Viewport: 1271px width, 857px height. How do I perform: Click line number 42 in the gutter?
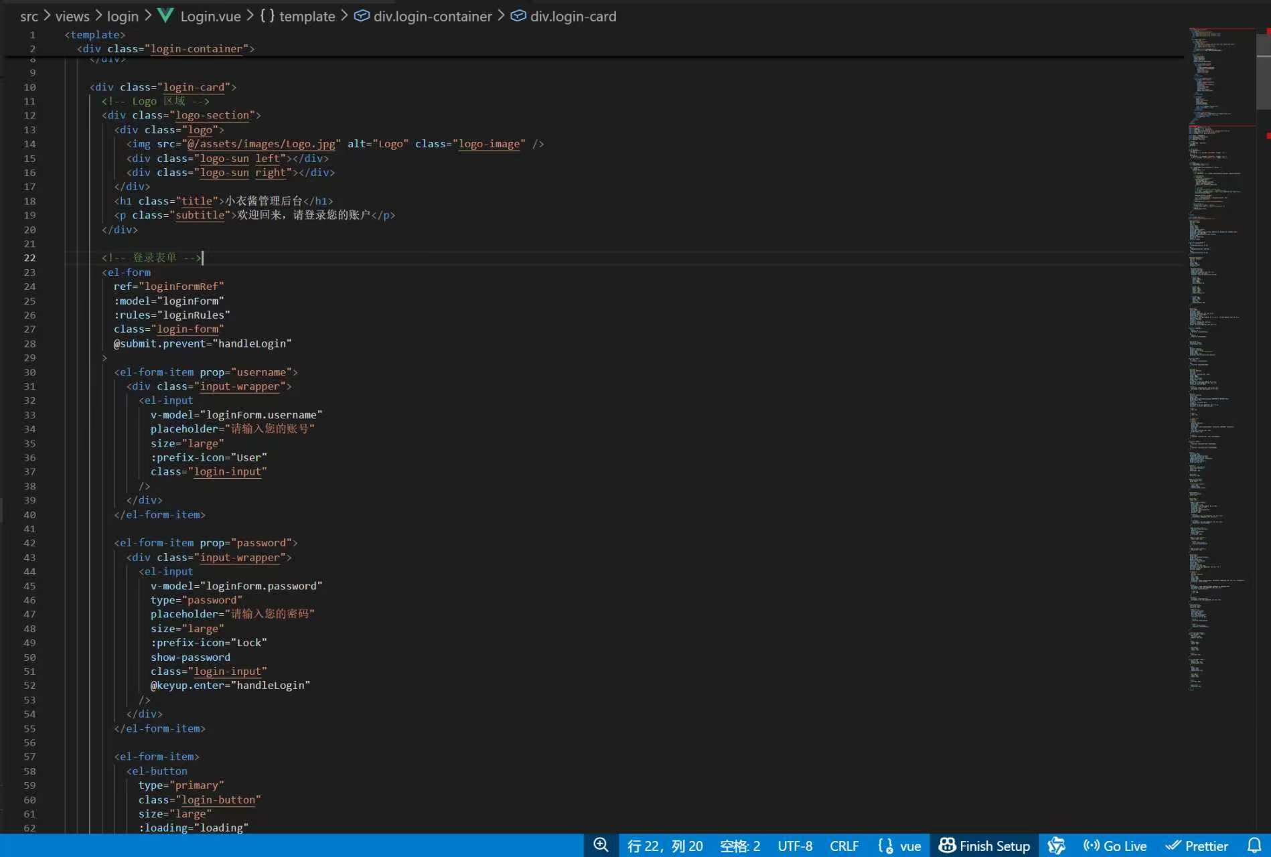click(29, 543)
